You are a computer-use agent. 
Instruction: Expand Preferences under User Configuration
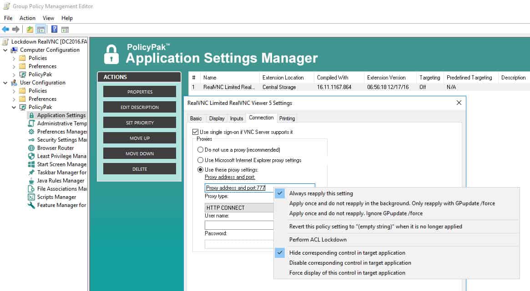[14, 99]
